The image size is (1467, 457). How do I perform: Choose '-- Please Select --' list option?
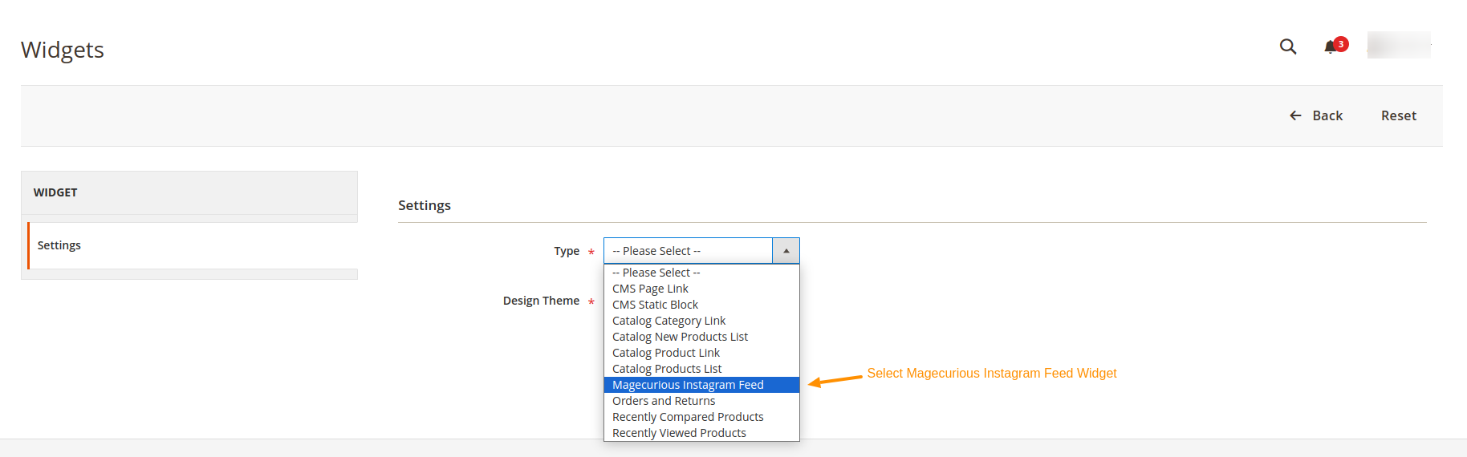[x=701, y=273]
